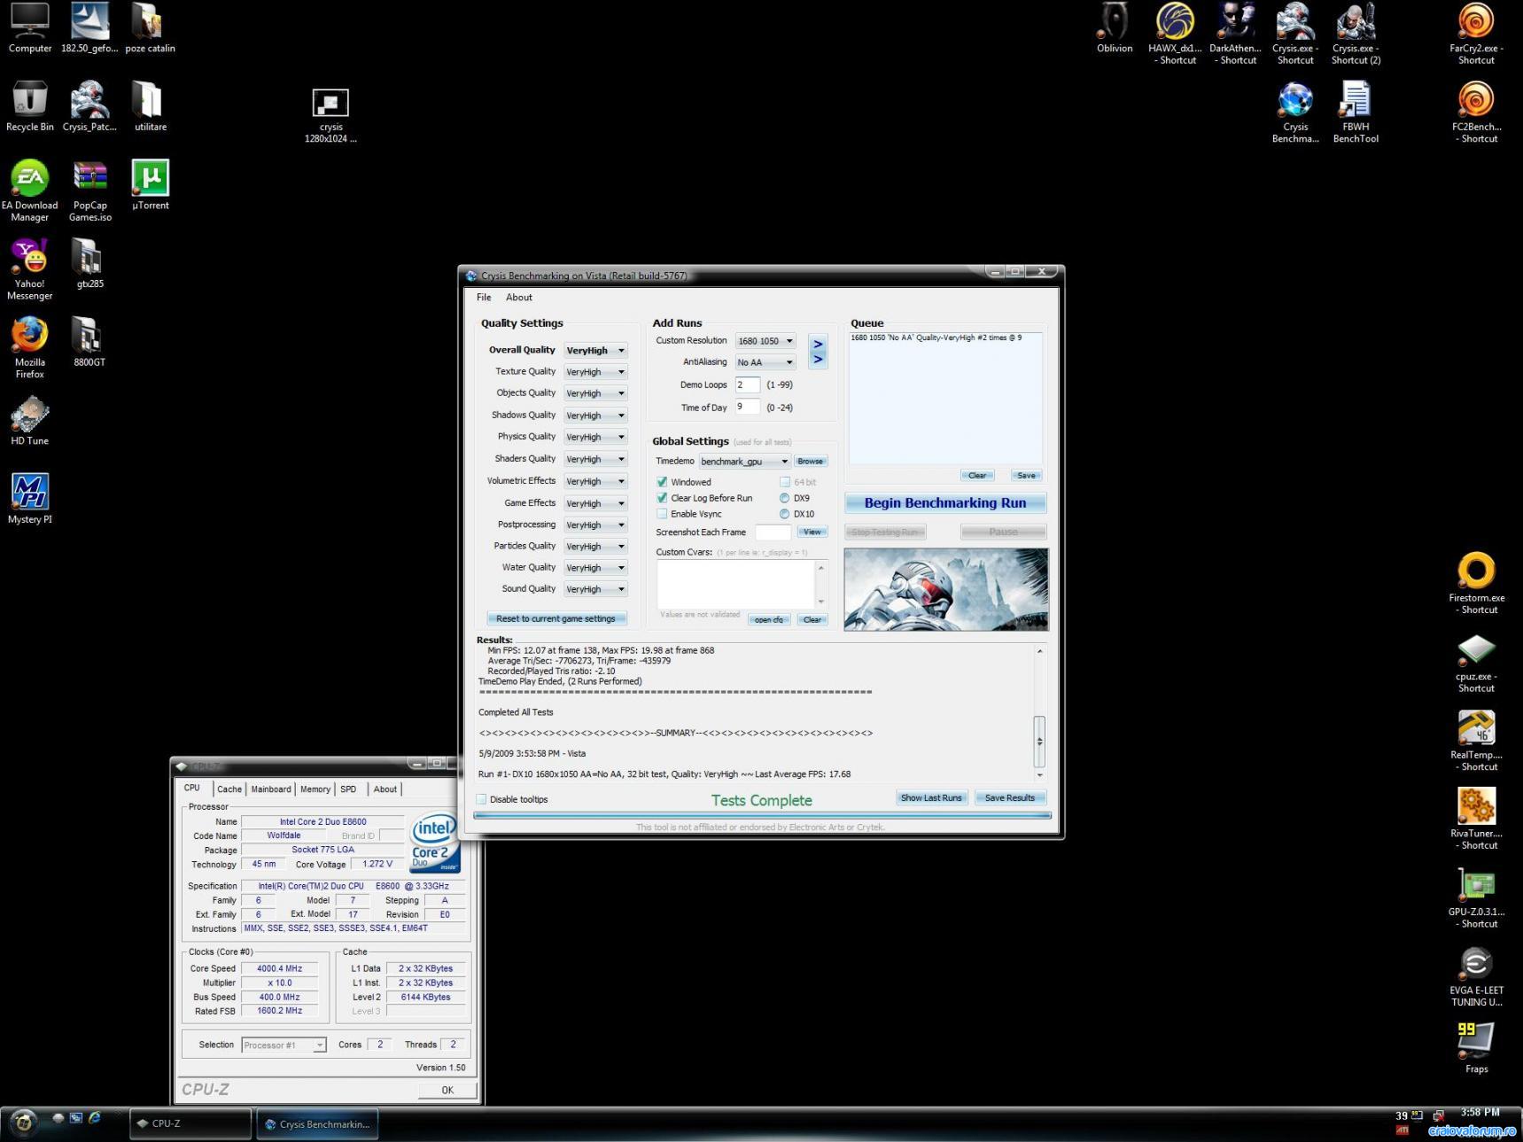Open the Custom Resolution dropdown
Viewport: 1523px width, 1142px height.
(765, 341)
